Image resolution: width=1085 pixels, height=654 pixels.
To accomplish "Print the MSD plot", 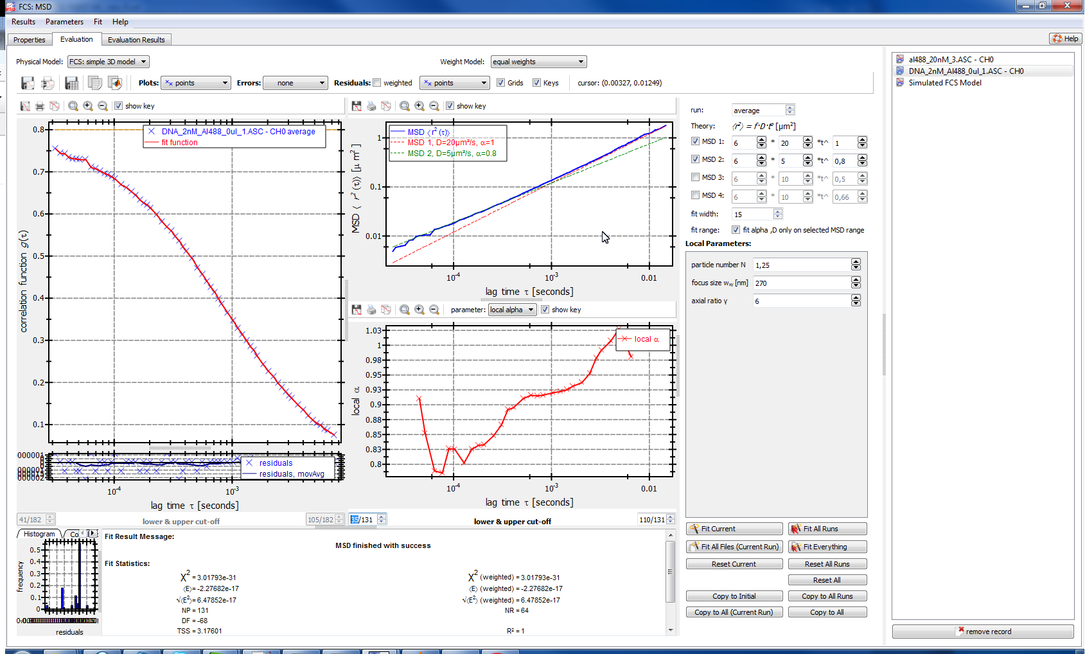I will coord(371,106).
